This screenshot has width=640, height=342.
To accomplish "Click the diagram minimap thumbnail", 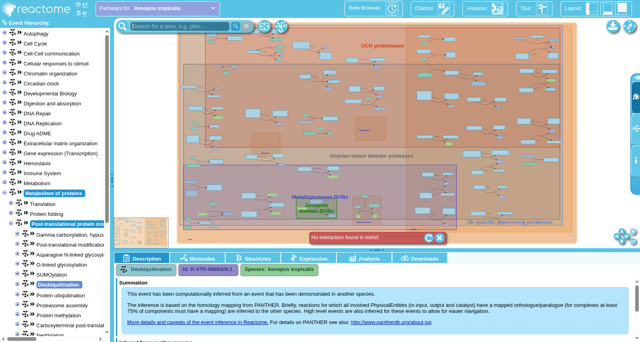I will point(141,233).
